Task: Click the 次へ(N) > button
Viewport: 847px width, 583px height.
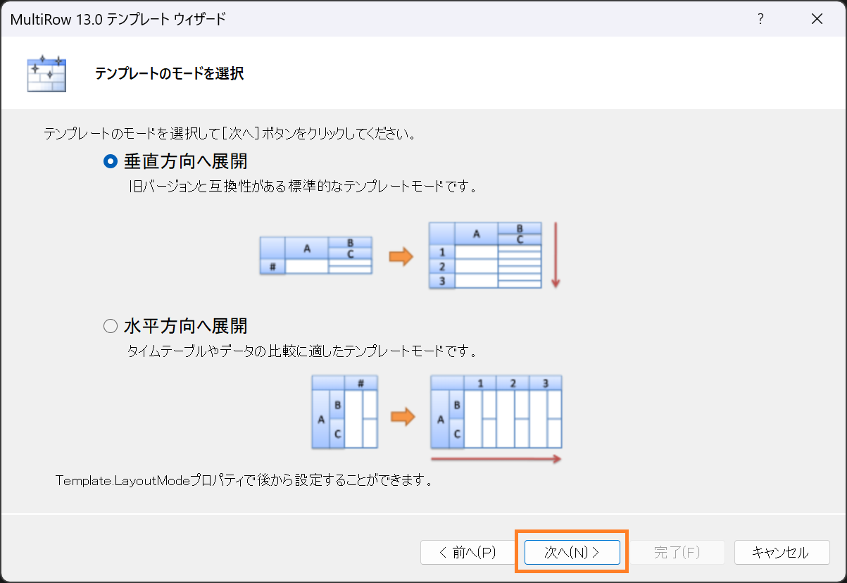Action: coord(572,552)
